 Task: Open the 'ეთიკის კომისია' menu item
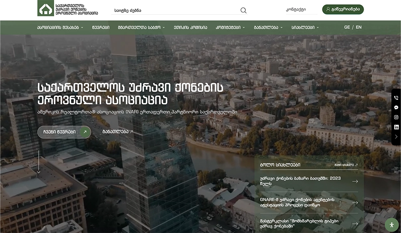[x=190, y=28]
